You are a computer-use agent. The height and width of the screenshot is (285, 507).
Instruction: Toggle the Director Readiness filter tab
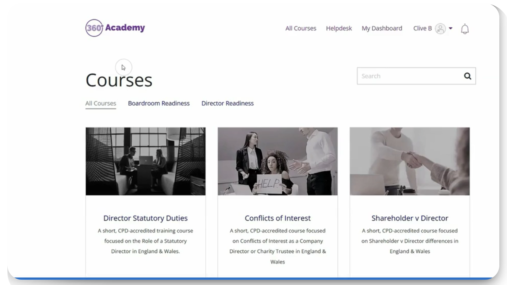point(228,103)
